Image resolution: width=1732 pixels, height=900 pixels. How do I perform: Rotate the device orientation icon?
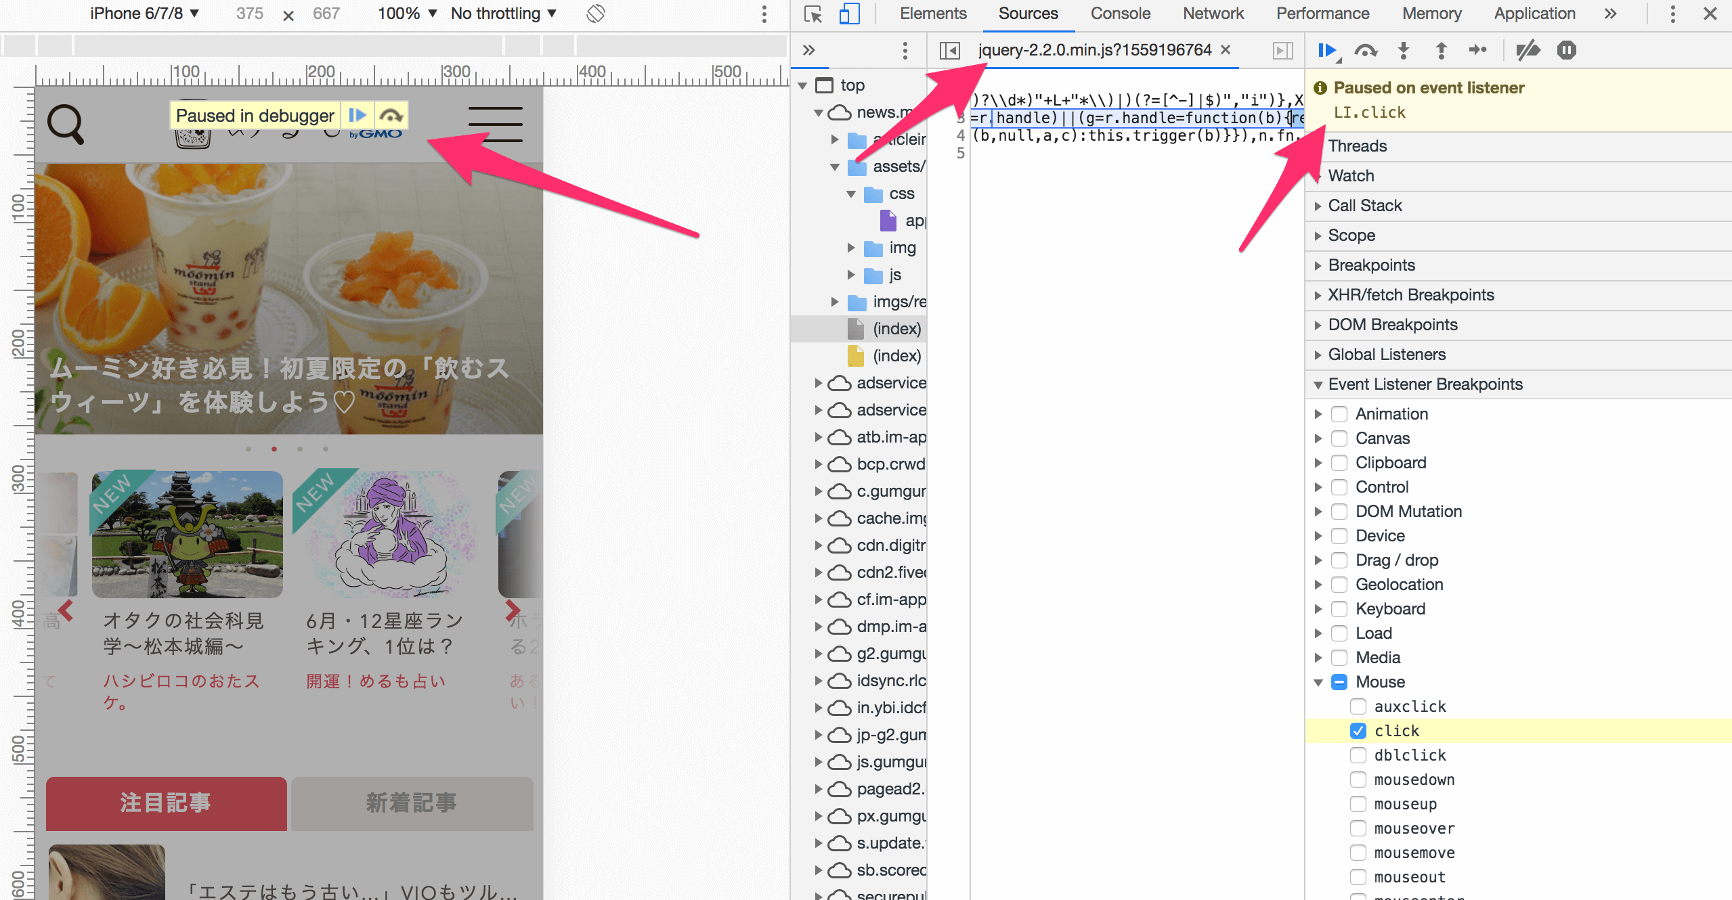(595, 14)
